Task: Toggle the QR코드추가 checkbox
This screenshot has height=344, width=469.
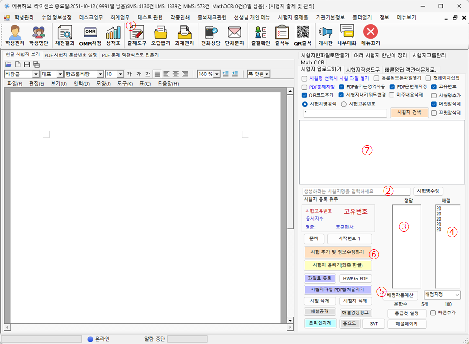Action: 305,95
